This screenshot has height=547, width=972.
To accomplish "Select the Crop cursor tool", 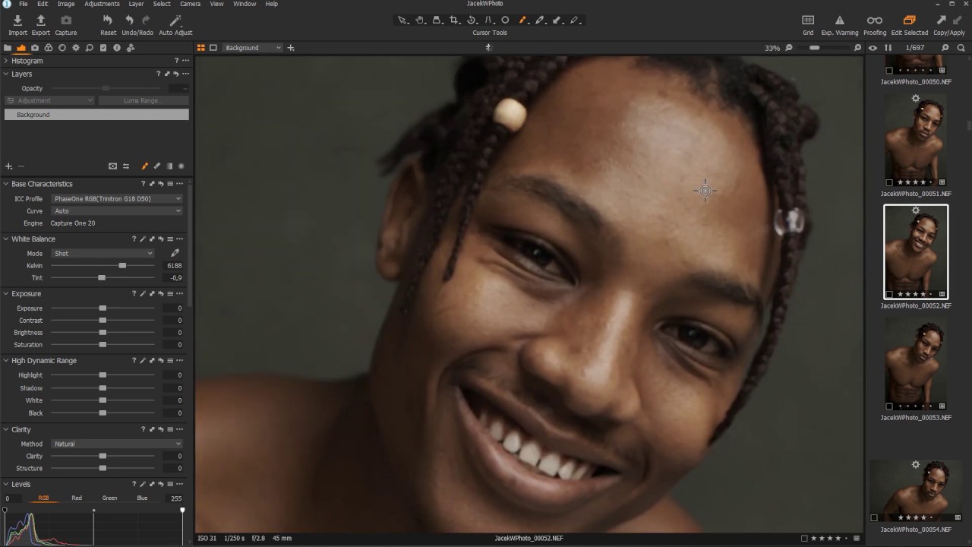I will pos(453,21).
